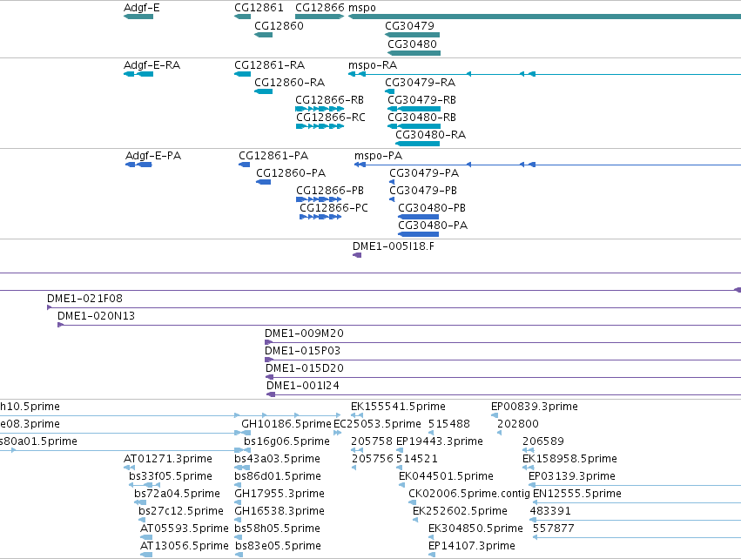
Task: Select the CG12866-RC transcript
Action: pos(320,126)
